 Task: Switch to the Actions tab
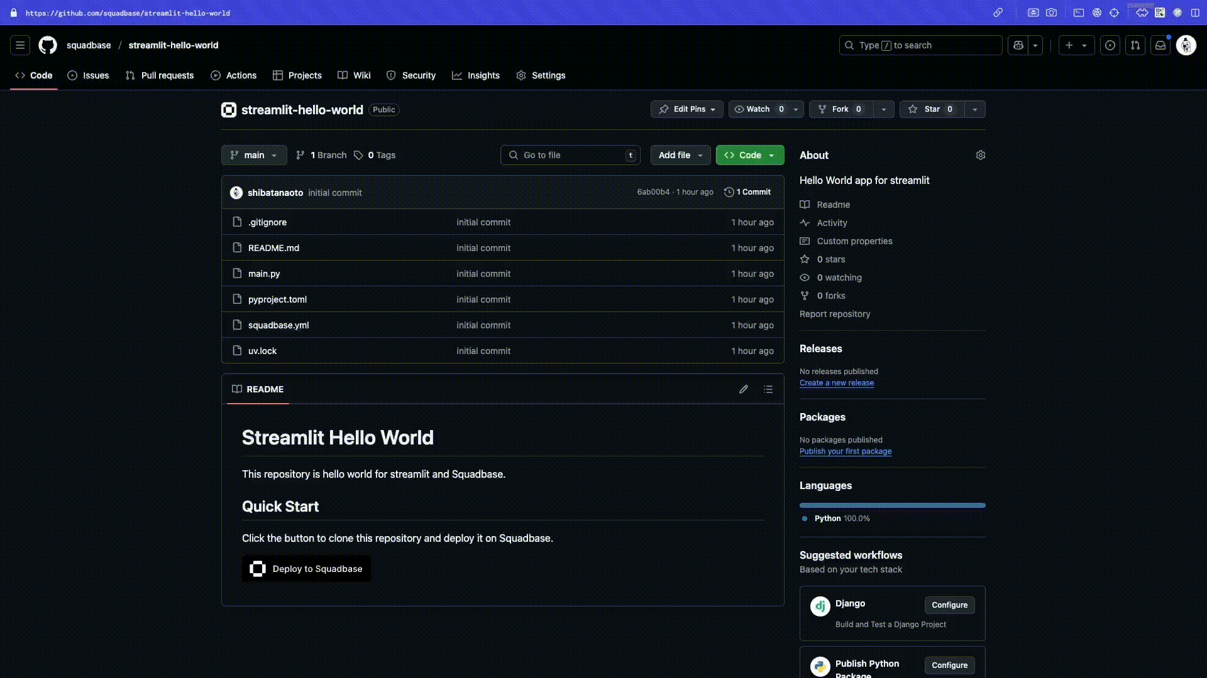pyautogui.click(x=234, y=75)
